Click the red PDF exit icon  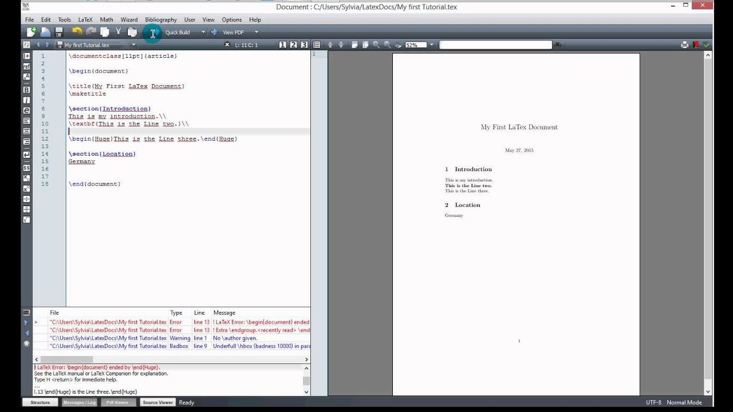click(696, 45)
